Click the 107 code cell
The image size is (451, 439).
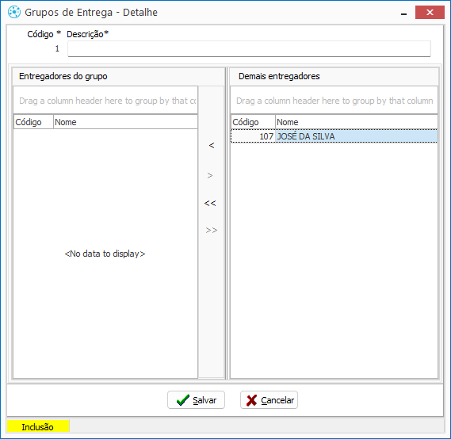click(x=253, y=136)
